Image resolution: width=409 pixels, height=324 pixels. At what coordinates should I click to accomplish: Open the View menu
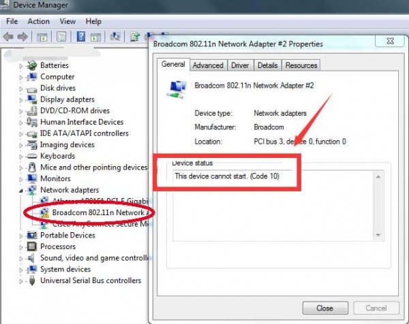coord(67,21)
